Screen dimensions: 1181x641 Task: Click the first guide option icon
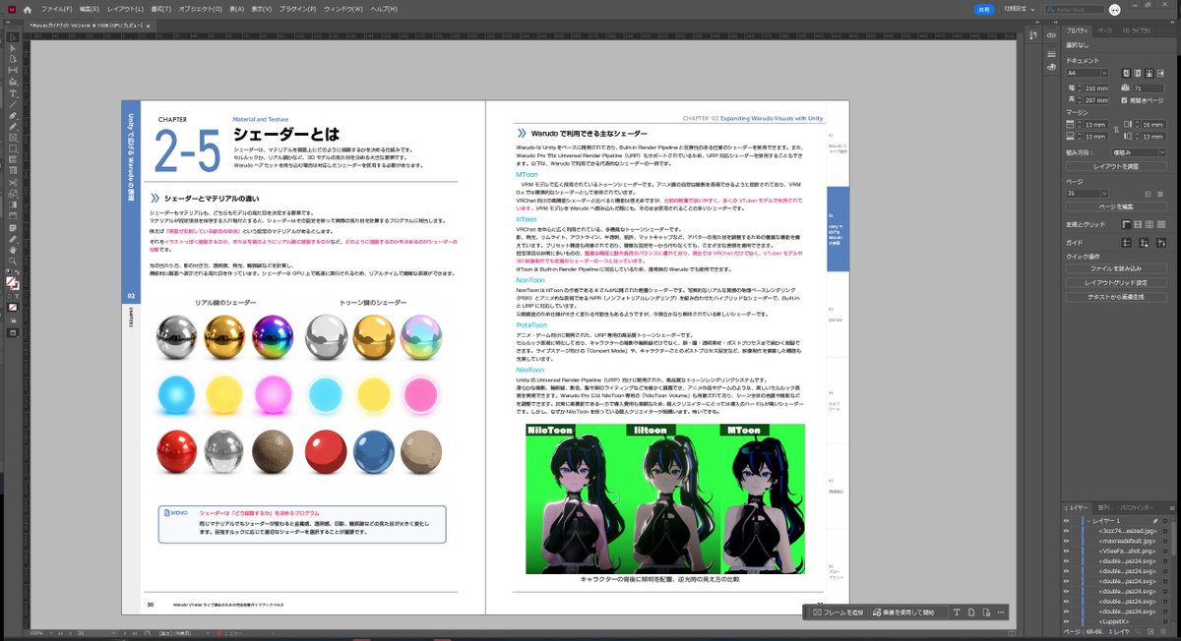point(1125,243)
